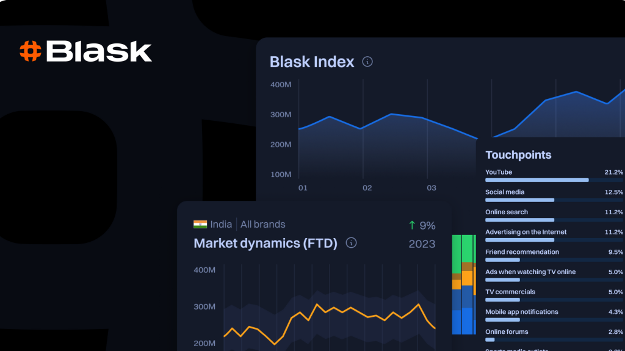
Task: Click Advertising on the Internet label
Action: 526,232
